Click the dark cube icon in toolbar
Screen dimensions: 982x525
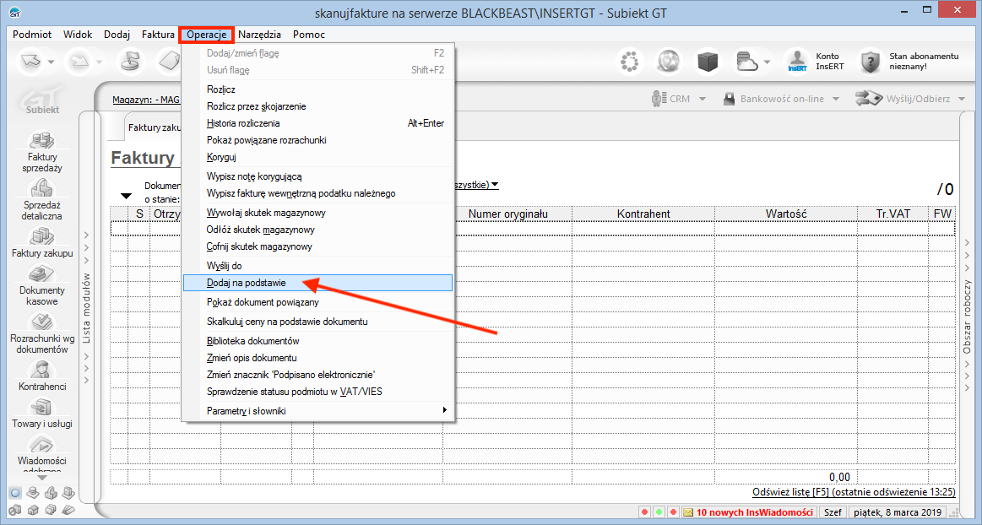[708, 61]
